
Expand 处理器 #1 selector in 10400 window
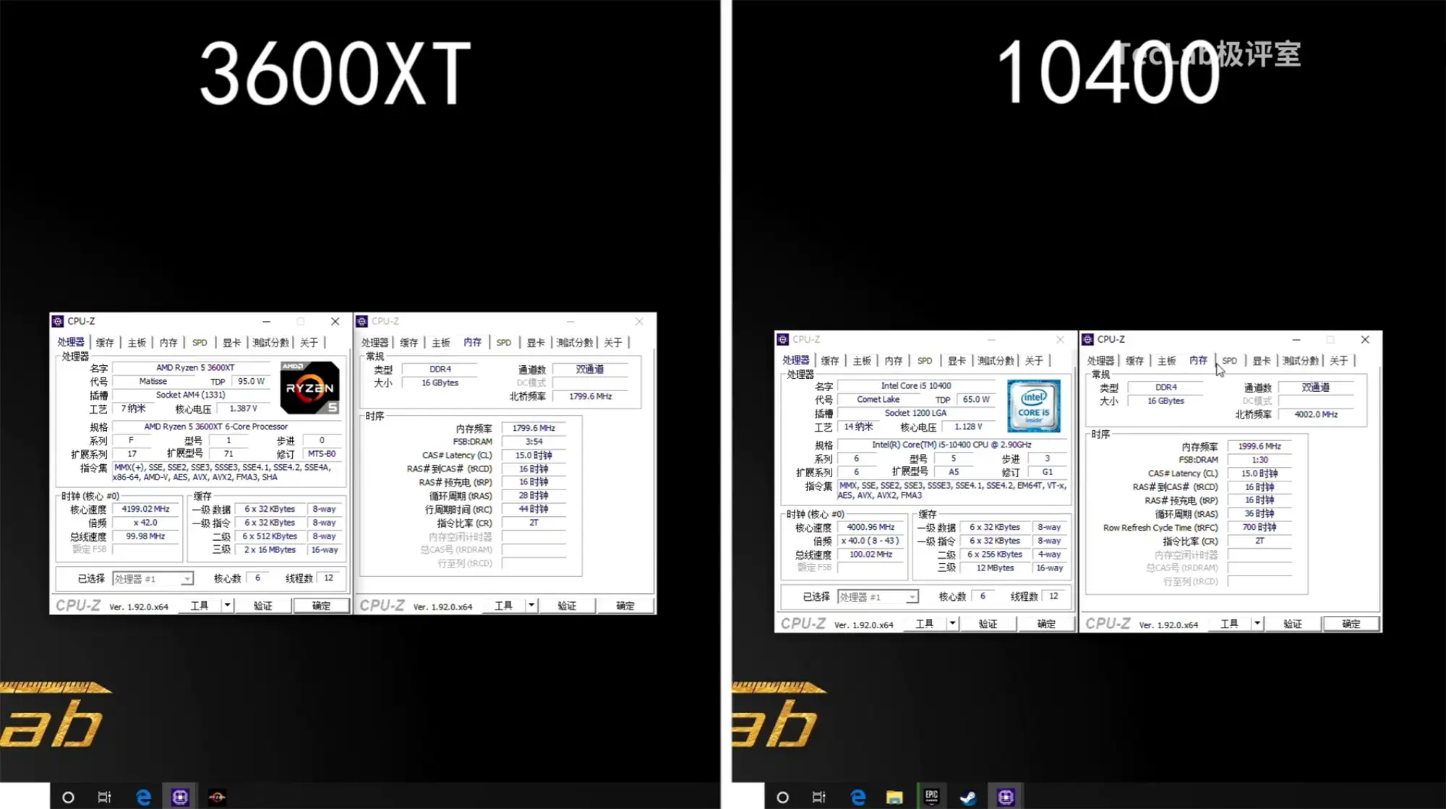(878, 596)
